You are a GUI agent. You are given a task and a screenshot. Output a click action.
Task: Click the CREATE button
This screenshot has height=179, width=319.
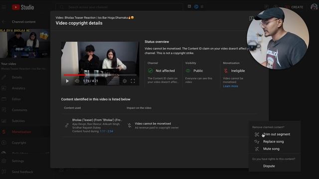point(294,7)
